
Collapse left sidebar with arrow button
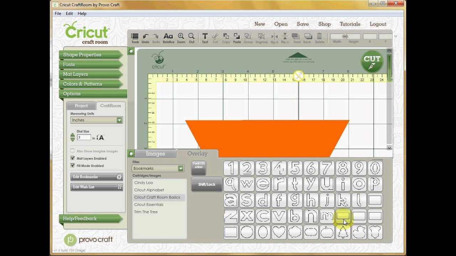(131, 51)
